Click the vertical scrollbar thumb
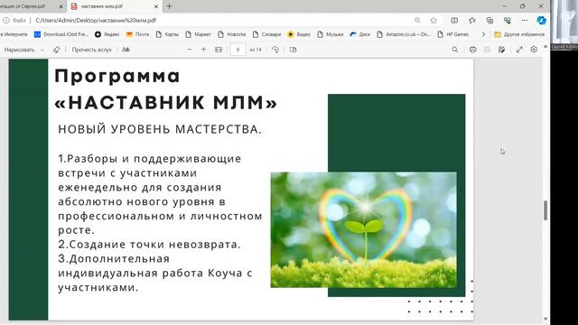This screenshot has width=578, height=325. [545, 210]
